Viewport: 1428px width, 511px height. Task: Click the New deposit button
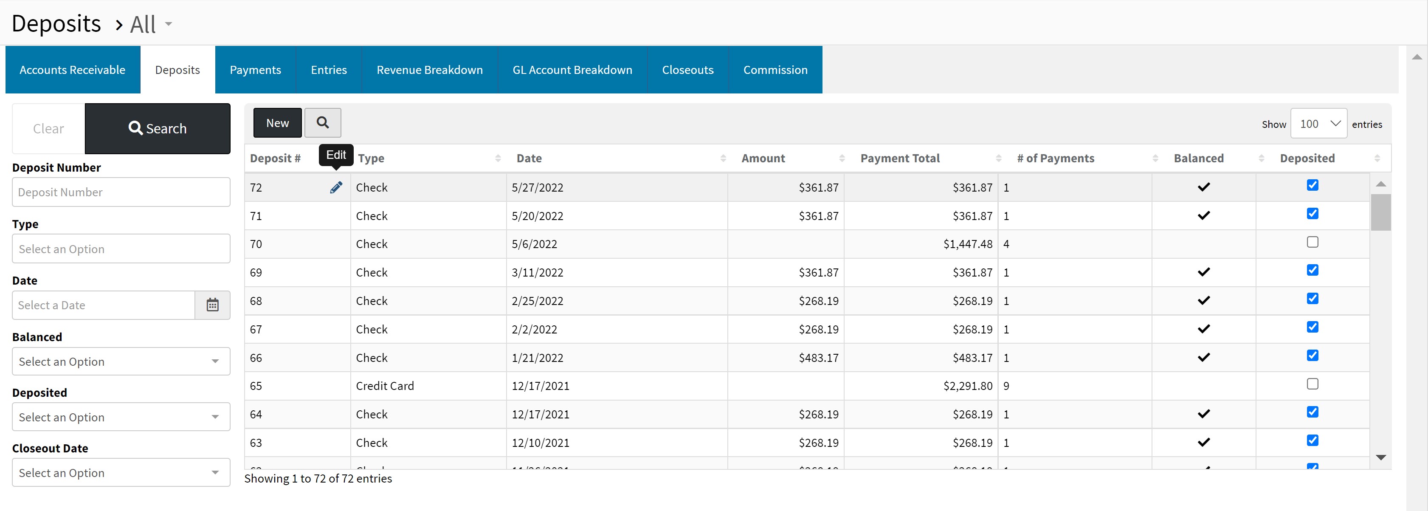pyautogui.click(x=277, y=123)
